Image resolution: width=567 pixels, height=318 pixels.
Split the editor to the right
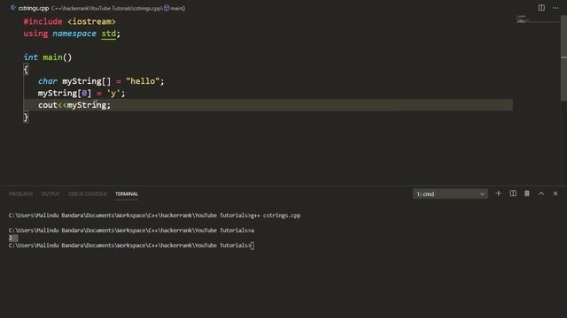tap(541, 8)
